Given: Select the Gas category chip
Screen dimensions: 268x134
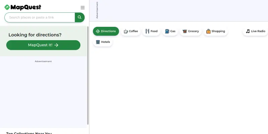Looking at the screenshot, I should [x=170, y=31].
